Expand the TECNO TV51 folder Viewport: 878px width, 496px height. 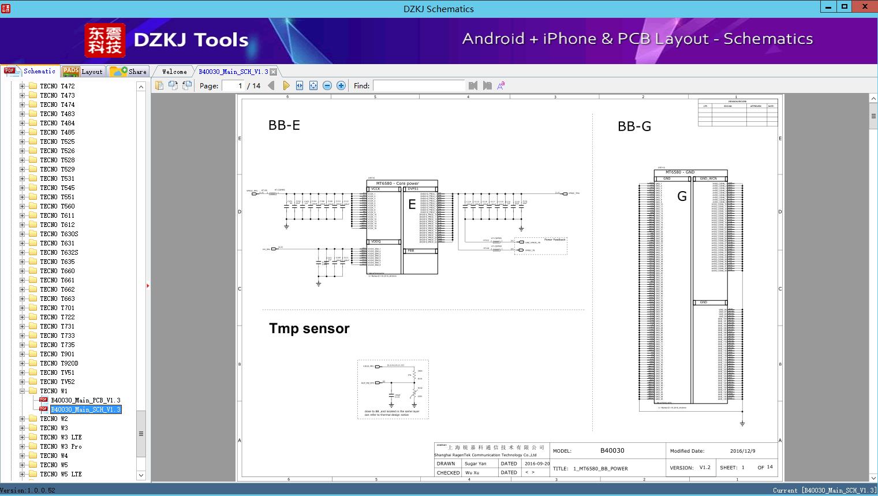coord(22,372)
